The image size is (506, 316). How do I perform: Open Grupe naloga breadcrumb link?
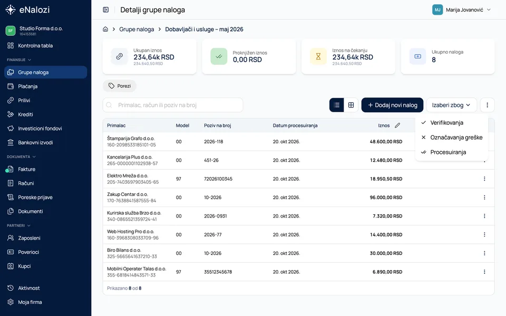pyautogui.click(x=137, y=29)
